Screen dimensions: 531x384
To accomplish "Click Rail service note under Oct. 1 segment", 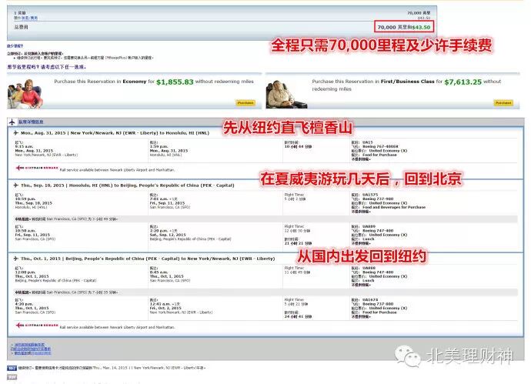I will 117,328.
